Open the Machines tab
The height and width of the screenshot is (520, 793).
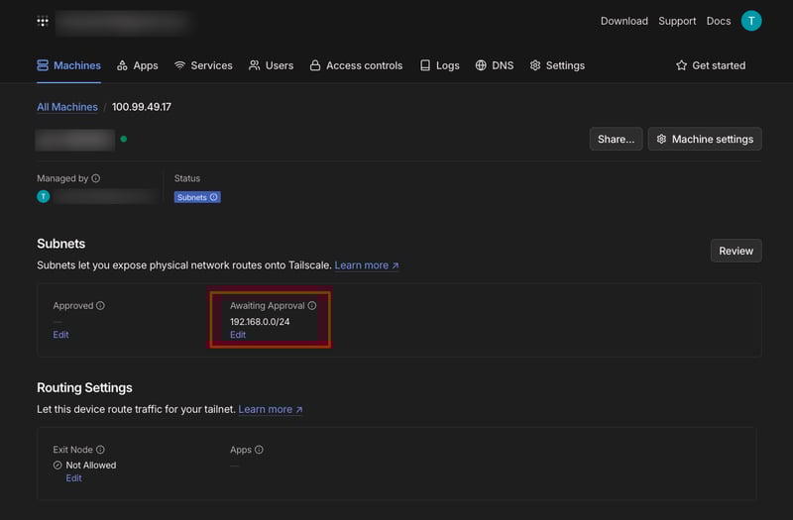(68, 65)
